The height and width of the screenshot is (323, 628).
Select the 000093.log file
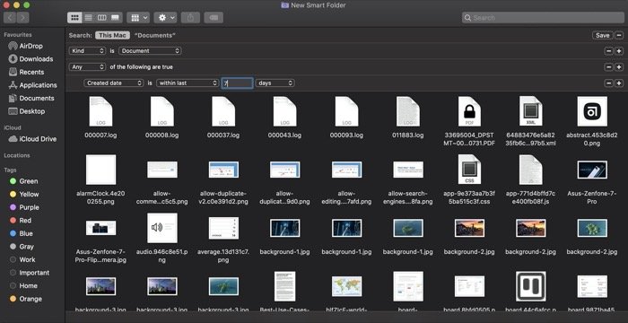pos(346,117)
